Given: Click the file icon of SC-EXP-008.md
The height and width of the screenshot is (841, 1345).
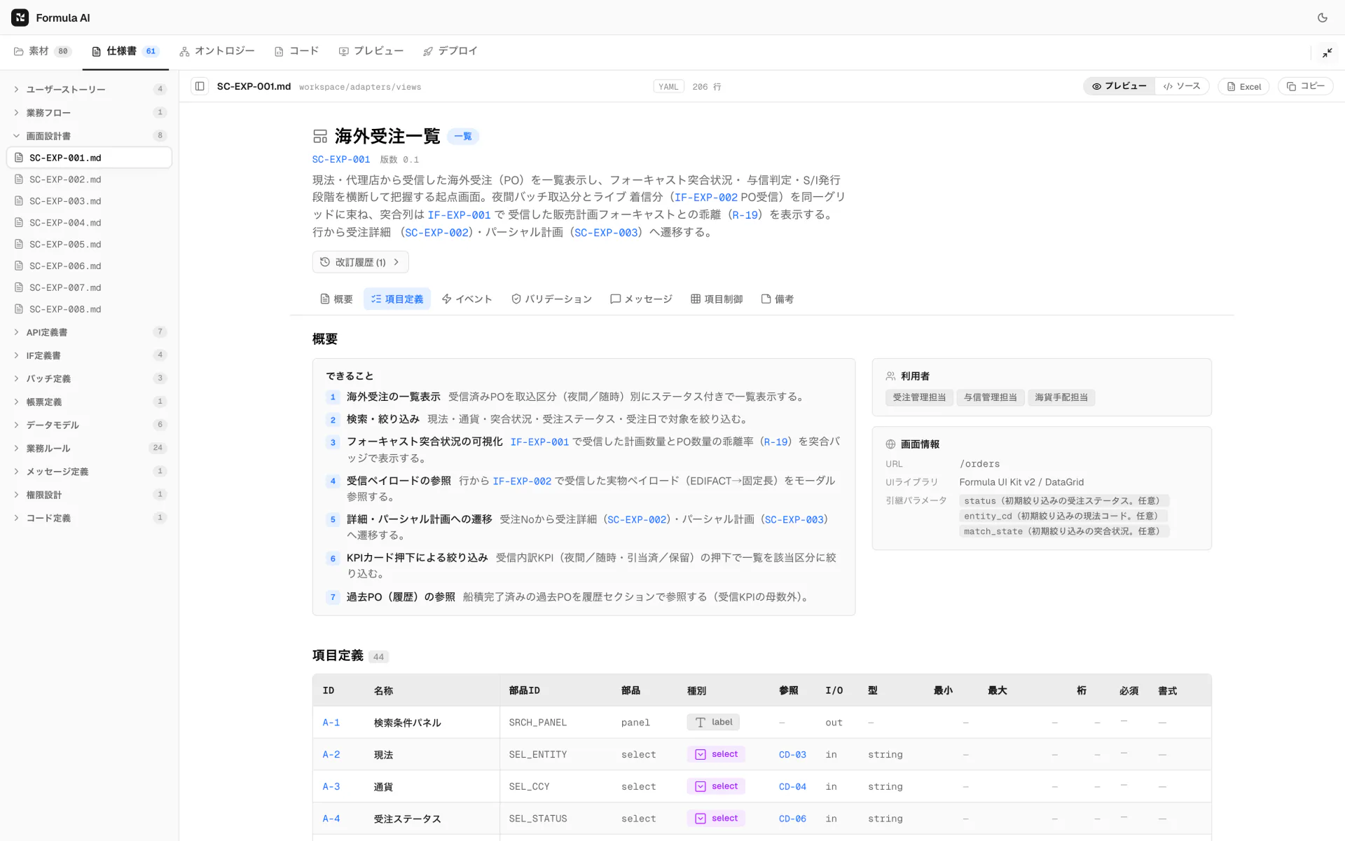Looking at the screenshot, I should point(19,309).
